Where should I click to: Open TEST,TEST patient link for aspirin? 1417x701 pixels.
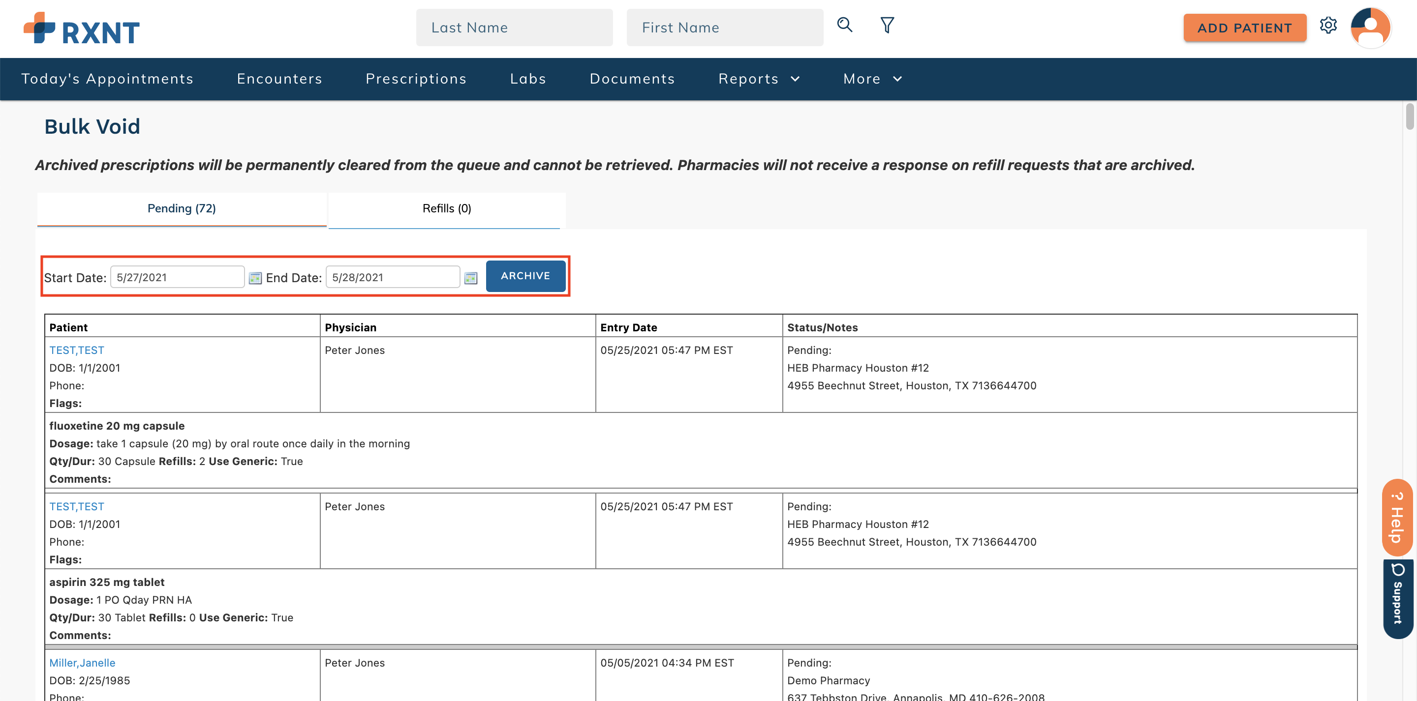click(76, 506)
